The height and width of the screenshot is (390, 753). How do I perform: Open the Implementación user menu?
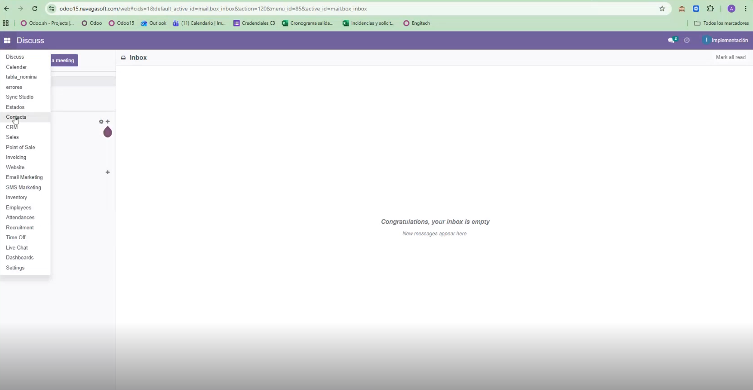725,40
